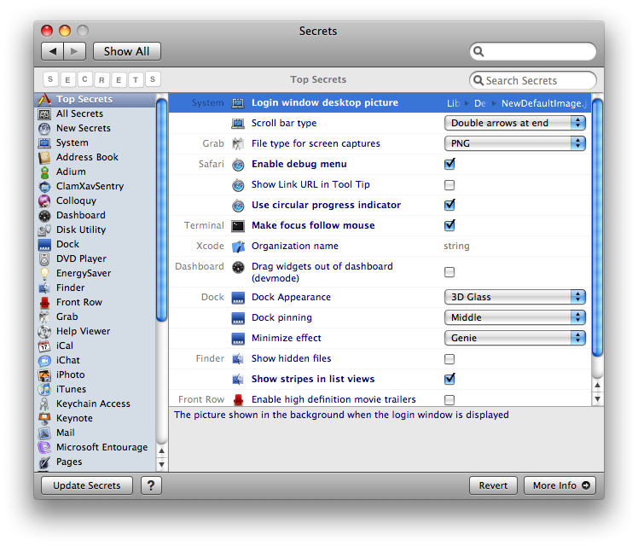
Task: Select Grab category in sidebar
Action: (x=96, y=317)
